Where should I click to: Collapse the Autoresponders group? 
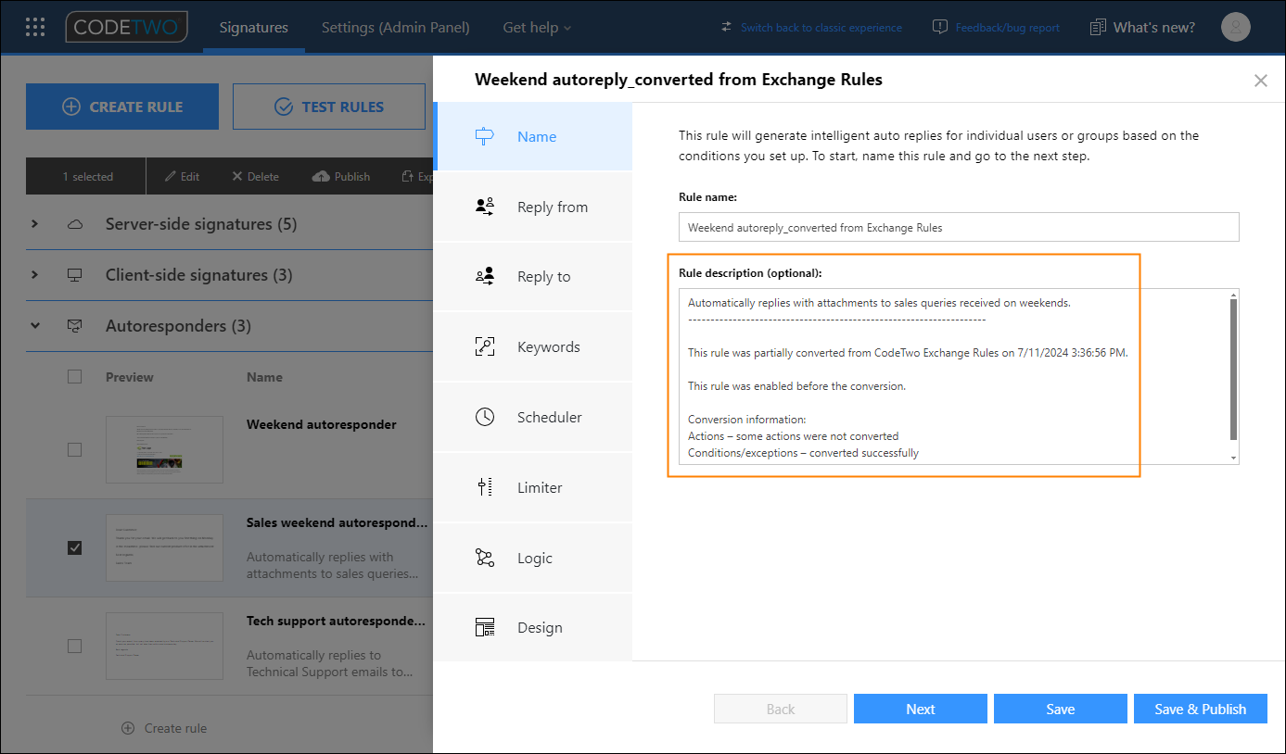pos(35,326)
